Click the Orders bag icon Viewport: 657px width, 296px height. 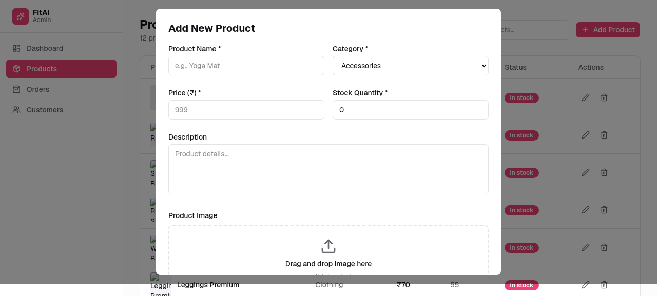[16, 89]
